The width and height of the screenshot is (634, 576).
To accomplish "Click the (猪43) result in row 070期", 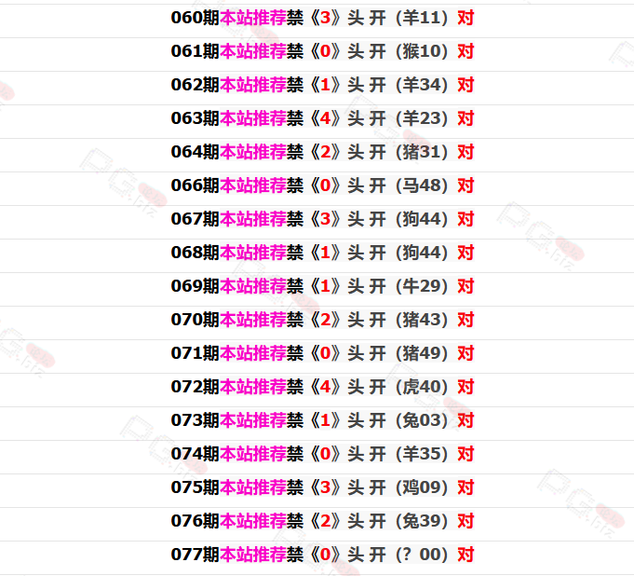I will (422, 321).
